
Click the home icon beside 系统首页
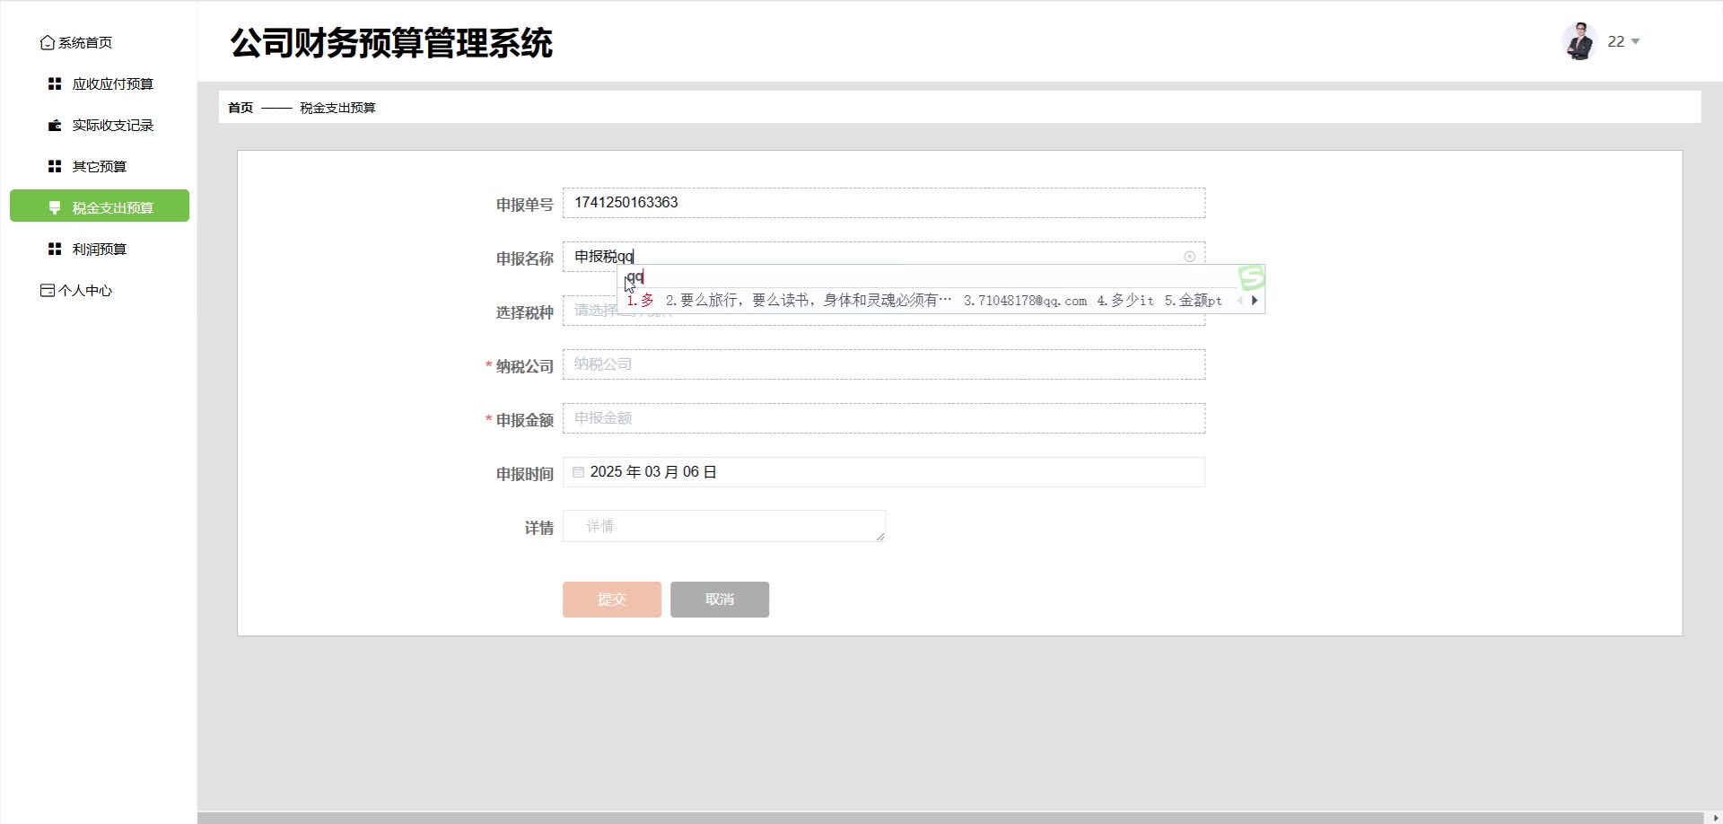coord(48,42)
